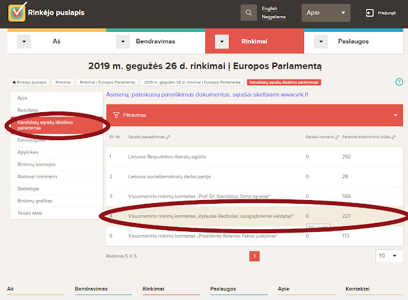Open Rinkimų komisijos in the side menu
Screen dimensions: 408x300
[x=57, y=164]
